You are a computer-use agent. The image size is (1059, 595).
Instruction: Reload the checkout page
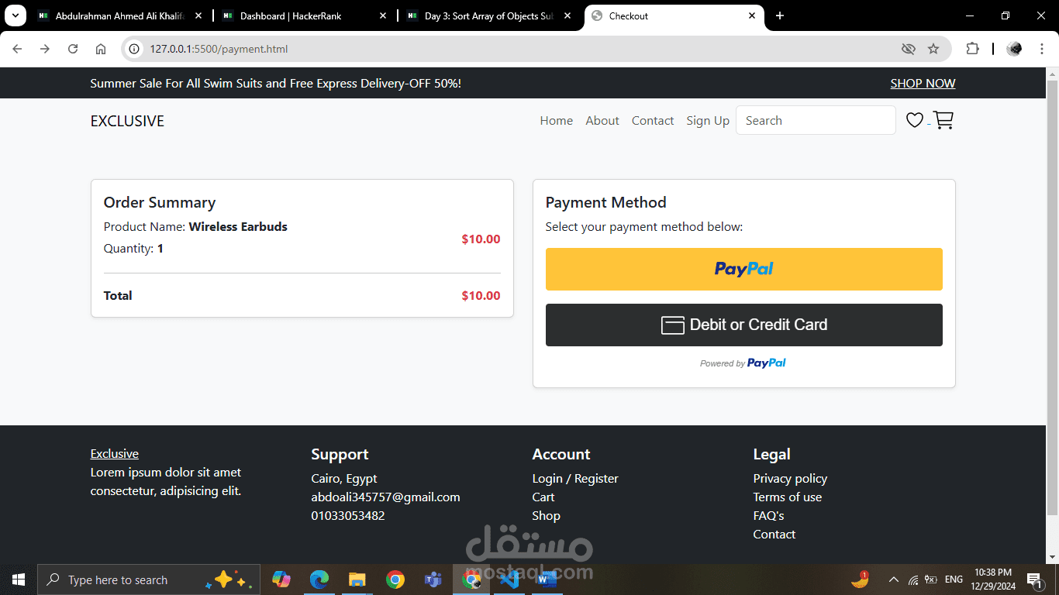[73, 49]
